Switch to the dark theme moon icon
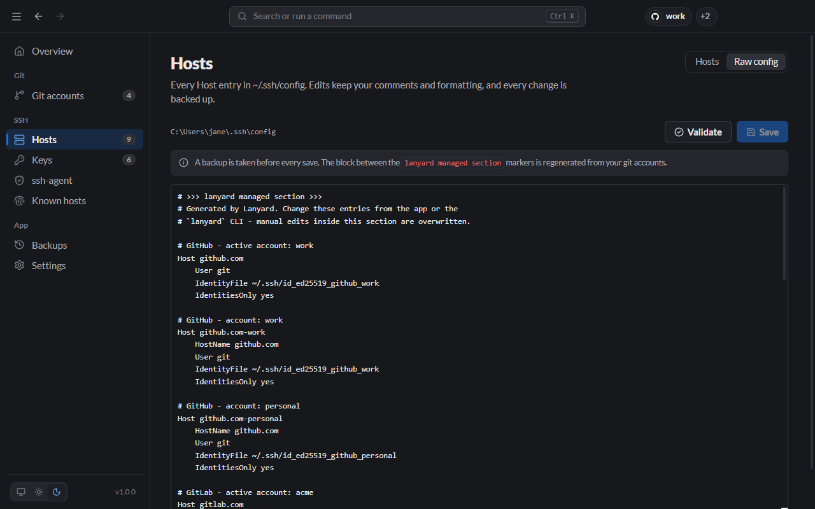This screenshot has height=509, width=815. tap(57, 492)
